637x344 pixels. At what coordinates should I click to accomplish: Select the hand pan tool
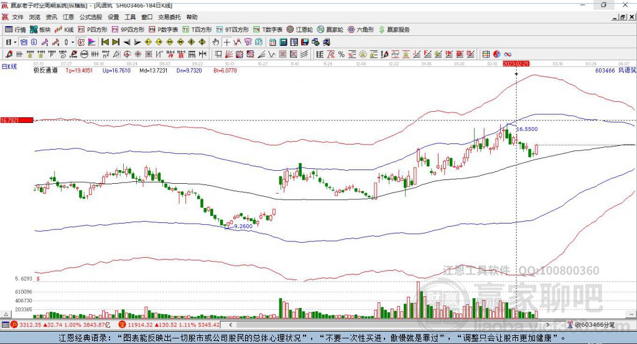pos(216,42)
